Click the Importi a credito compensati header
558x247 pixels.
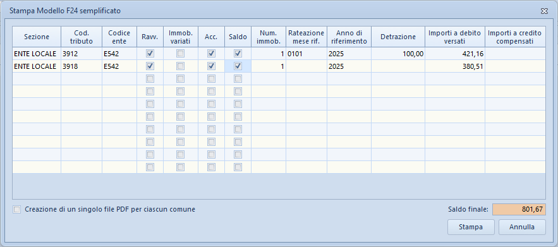[515, 36]
